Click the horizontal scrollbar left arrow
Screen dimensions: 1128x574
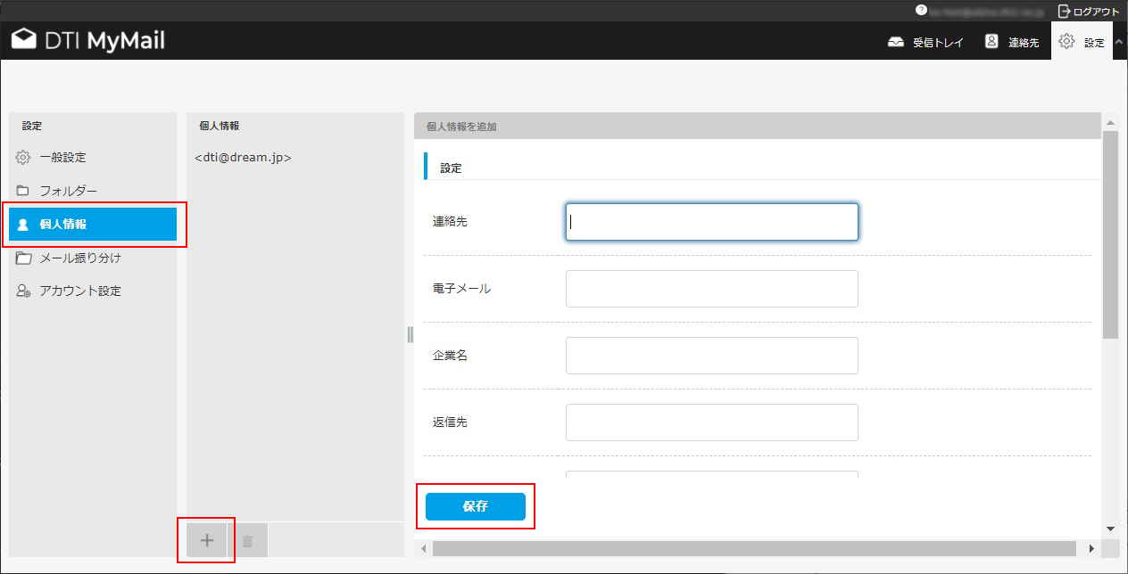(x=423, y=548)
